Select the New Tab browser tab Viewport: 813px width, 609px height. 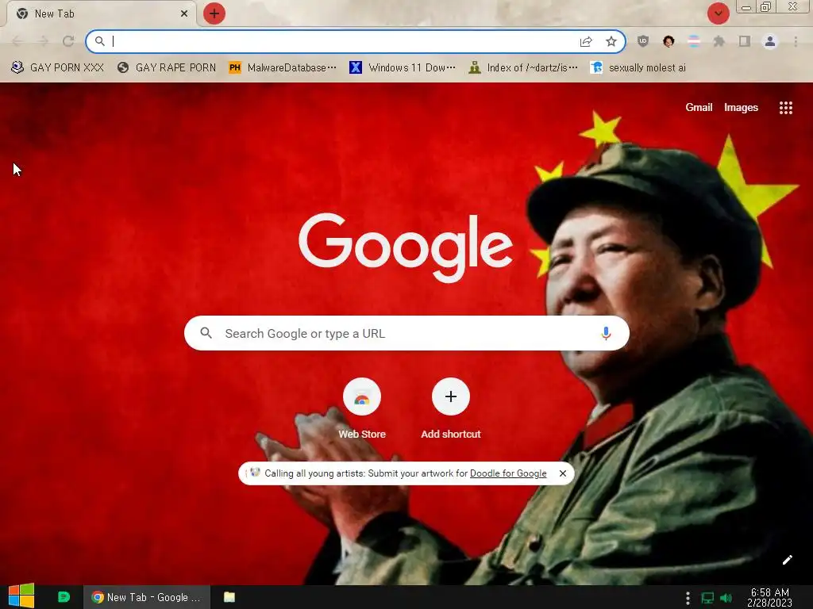point(101,13)
